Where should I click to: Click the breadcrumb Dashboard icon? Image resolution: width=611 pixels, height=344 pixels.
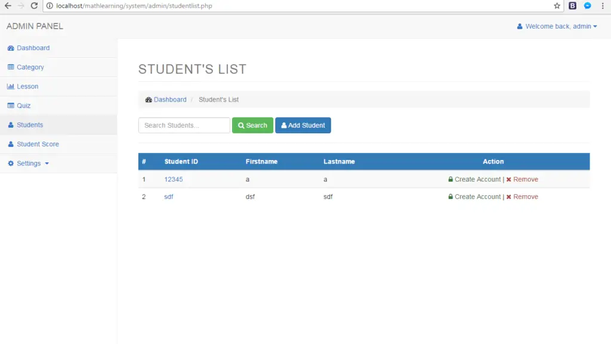tap(149, 100)
